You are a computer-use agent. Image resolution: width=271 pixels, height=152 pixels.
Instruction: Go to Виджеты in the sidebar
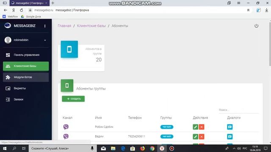pos(26,88)
